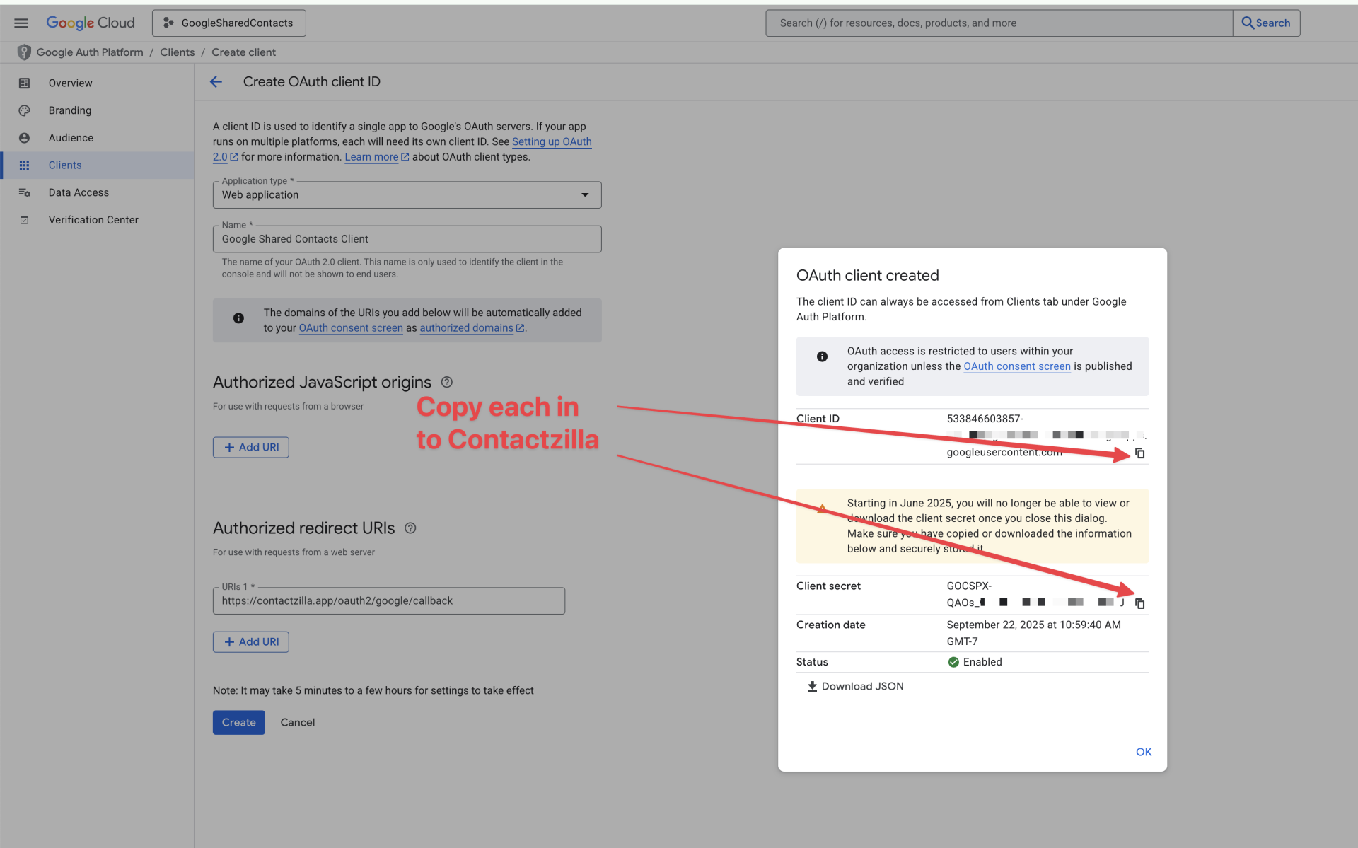This screenshot has height=848, width=1358.
Task: Click the Application type dropdown arrow
Action: [x=585, y=195]
